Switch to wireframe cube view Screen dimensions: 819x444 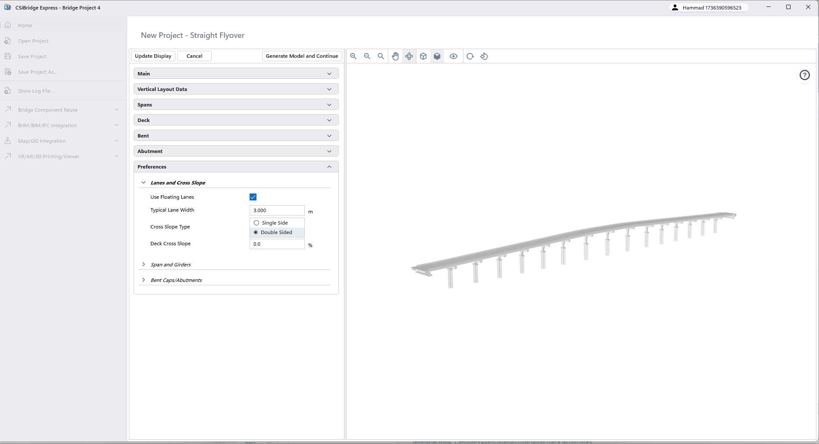(423, 56)
